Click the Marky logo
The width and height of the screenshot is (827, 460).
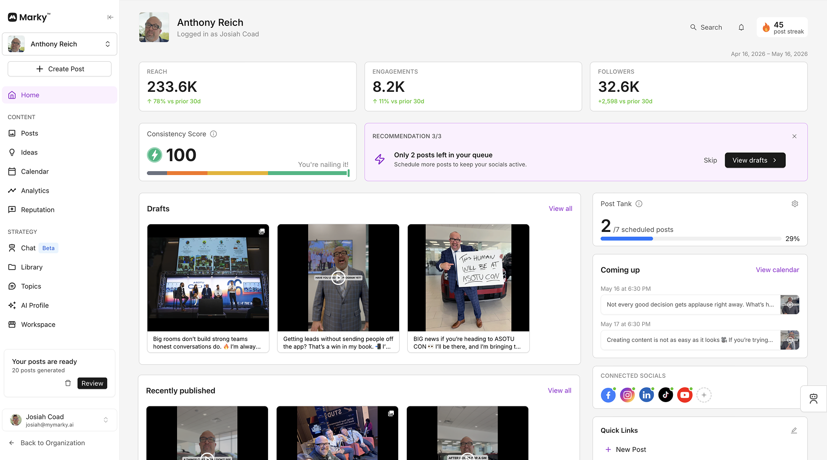pos(29,17)
